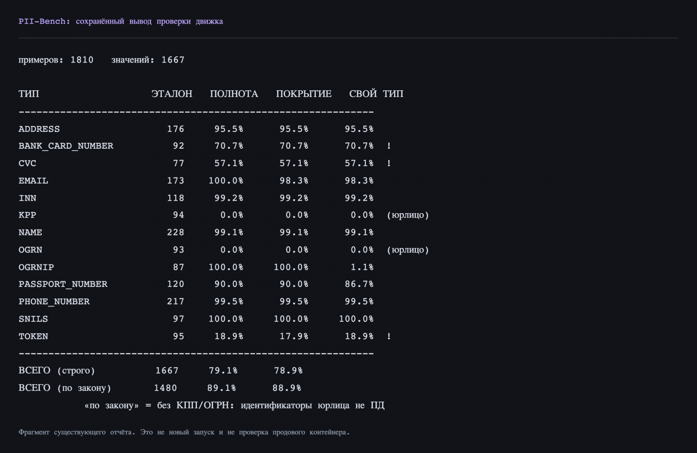This screenshot has height=453, width=697.
Task: Click the warning mark beside TOKEN row
Action: tap(389, 336)
